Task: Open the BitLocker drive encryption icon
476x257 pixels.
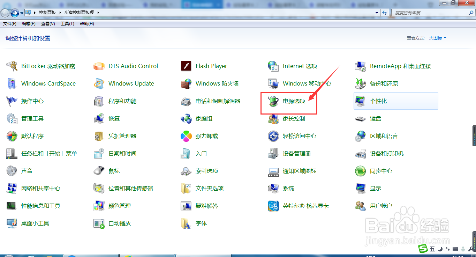Action: point(12,66)
